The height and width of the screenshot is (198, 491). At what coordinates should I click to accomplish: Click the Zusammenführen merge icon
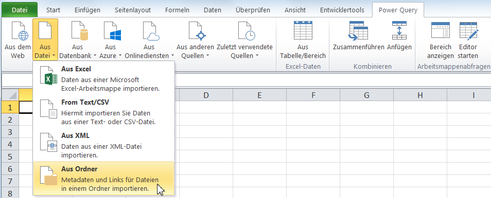(x=358, y=31)
